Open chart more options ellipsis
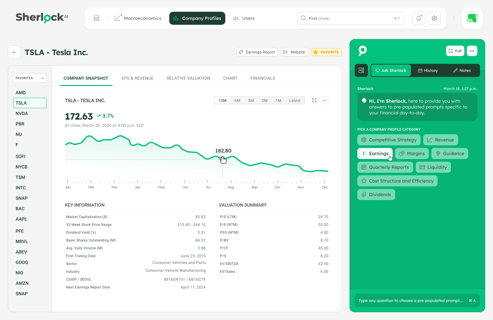Screen dimensions: 493x320 click(325, 100)
